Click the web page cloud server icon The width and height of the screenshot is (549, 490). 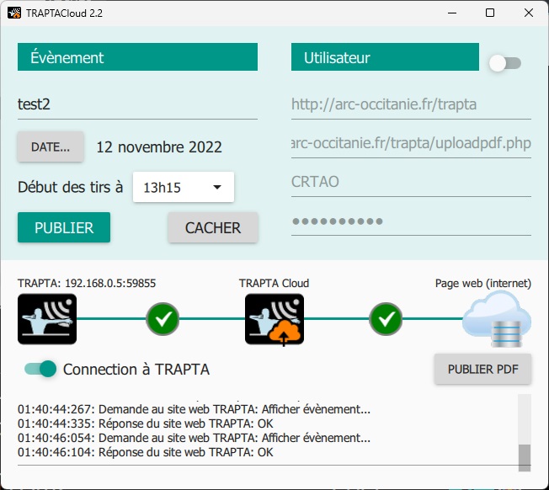(x=497, y=319)
